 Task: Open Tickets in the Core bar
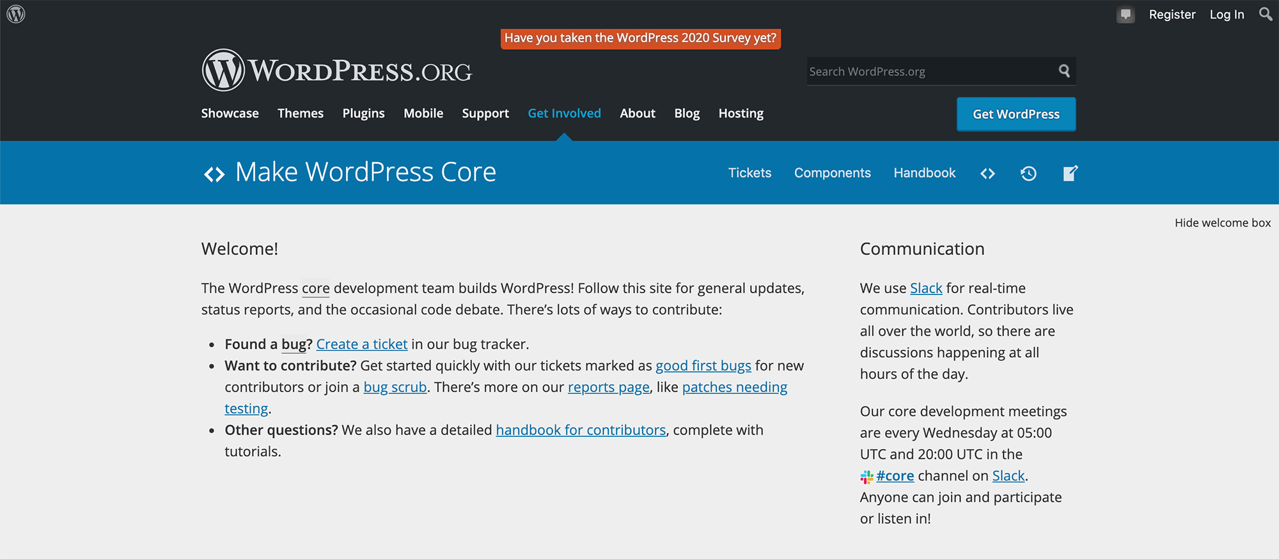749,172
